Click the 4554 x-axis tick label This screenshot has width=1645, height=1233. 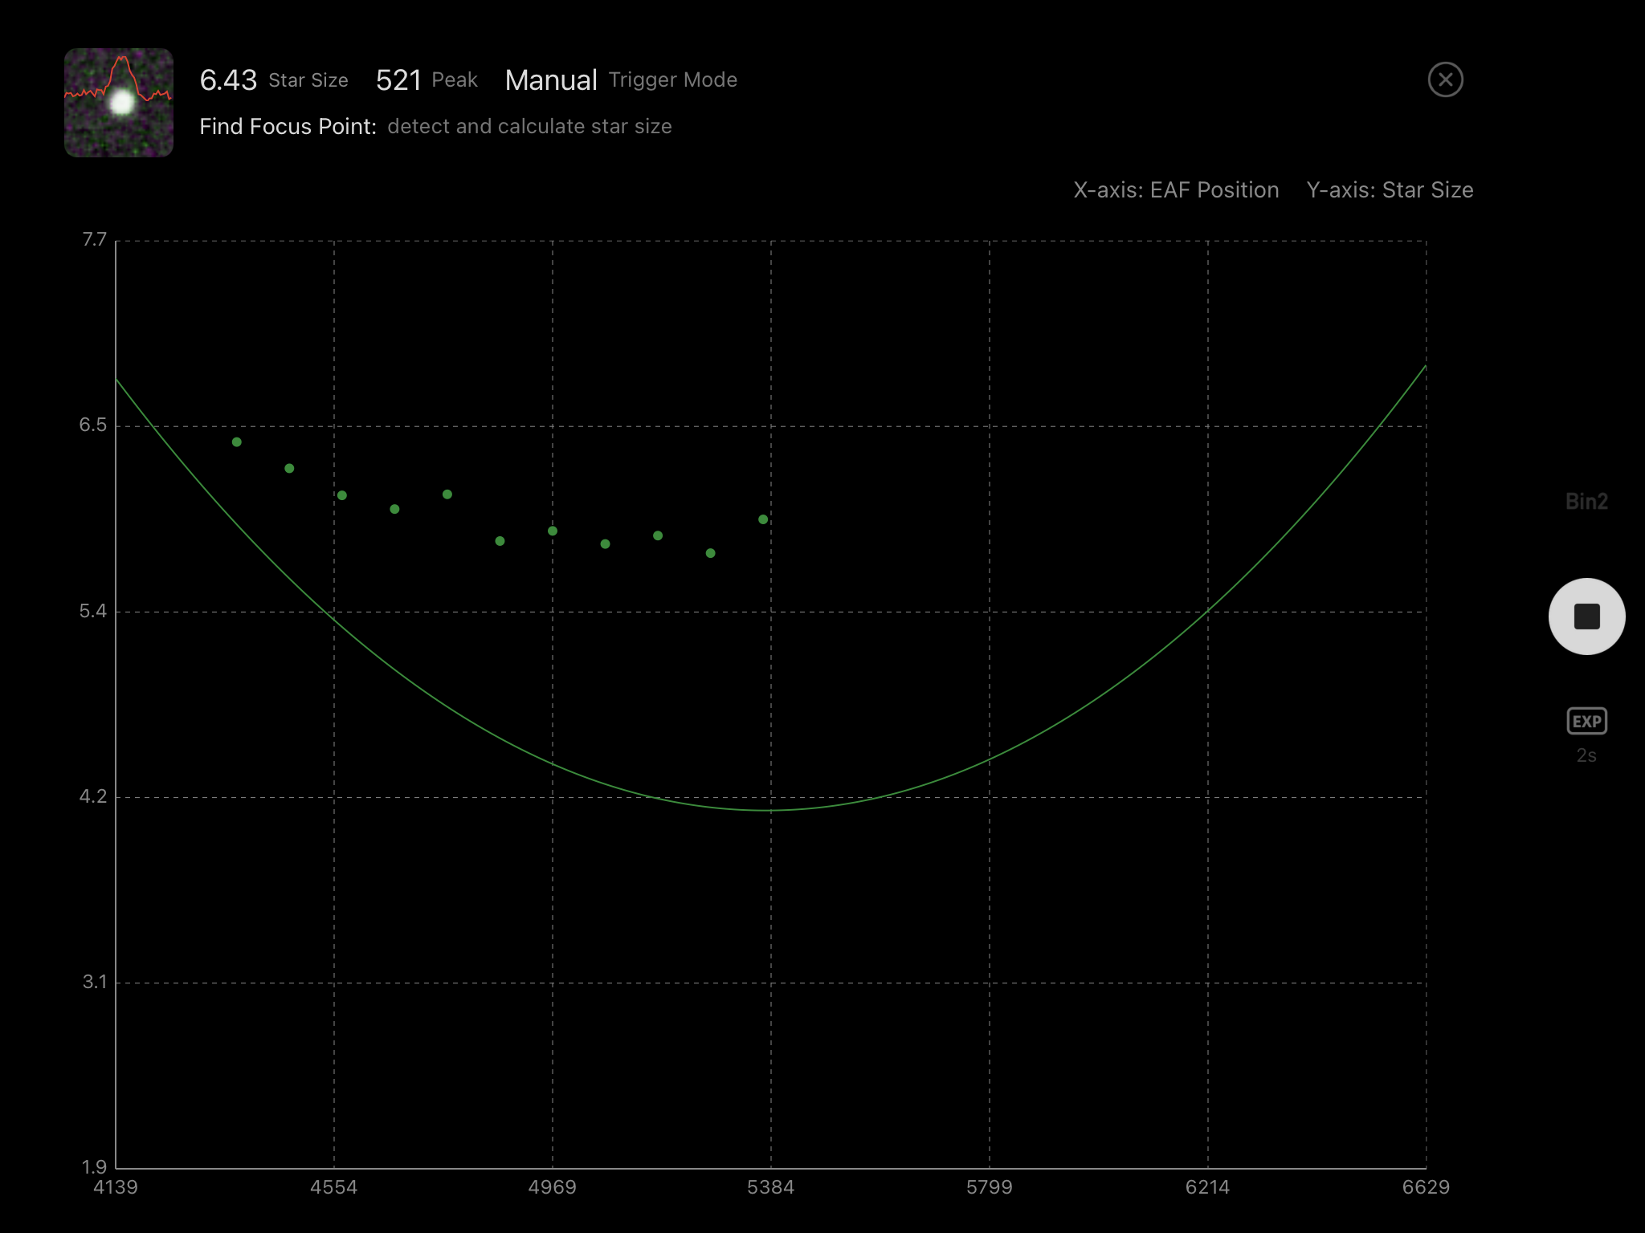pyautogui.click(x=334, y=1187)
